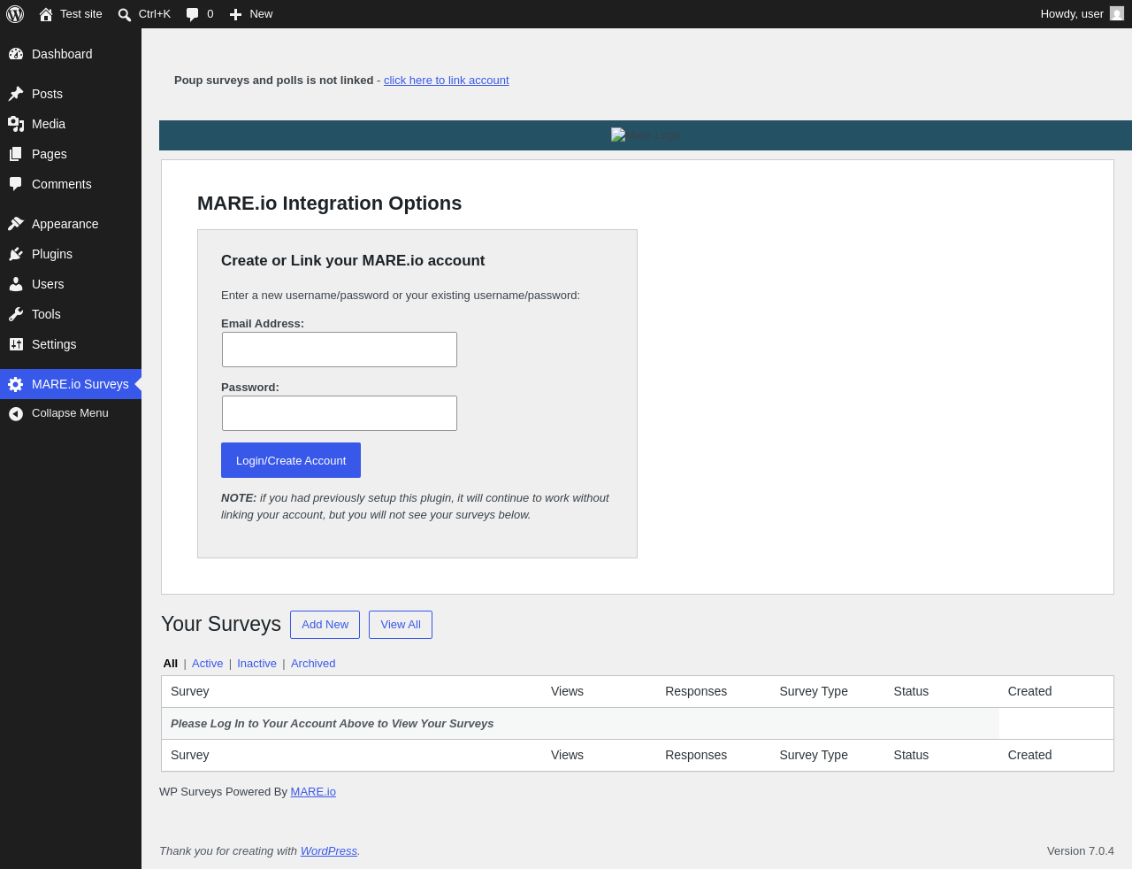Click Login/Create Account button
This screenshot has height=869, width=1132.
click(x=291, y=460)
